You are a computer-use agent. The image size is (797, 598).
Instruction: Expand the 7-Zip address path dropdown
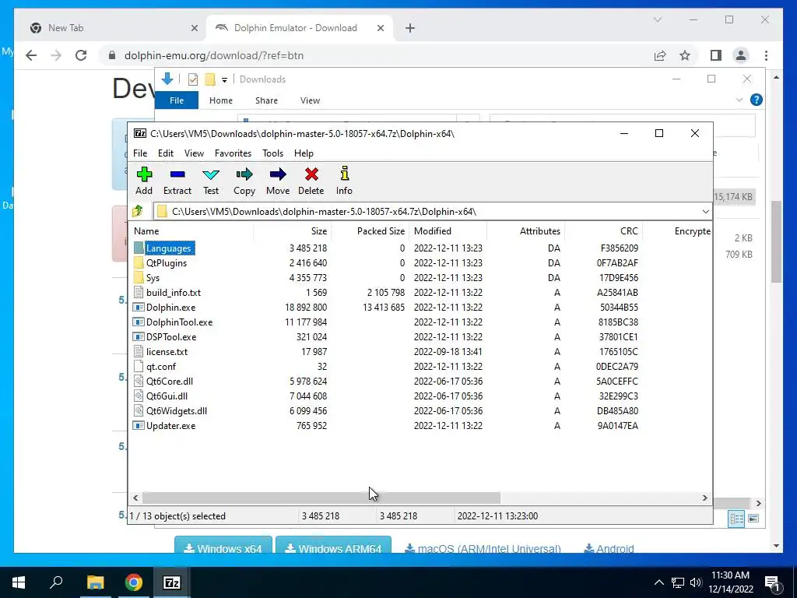click(705, 211)
